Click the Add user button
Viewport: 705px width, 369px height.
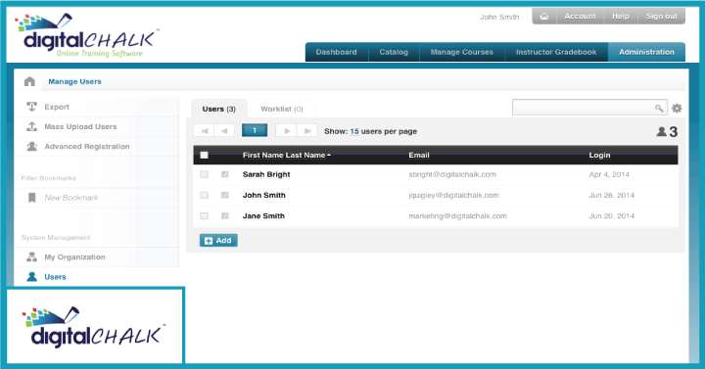pos(218,241)
